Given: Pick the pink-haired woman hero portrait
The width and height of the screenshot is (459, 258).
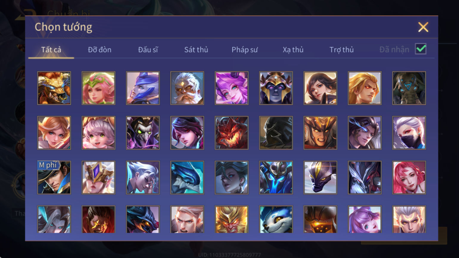Looking at the screenshot, I should coord(409,178).
